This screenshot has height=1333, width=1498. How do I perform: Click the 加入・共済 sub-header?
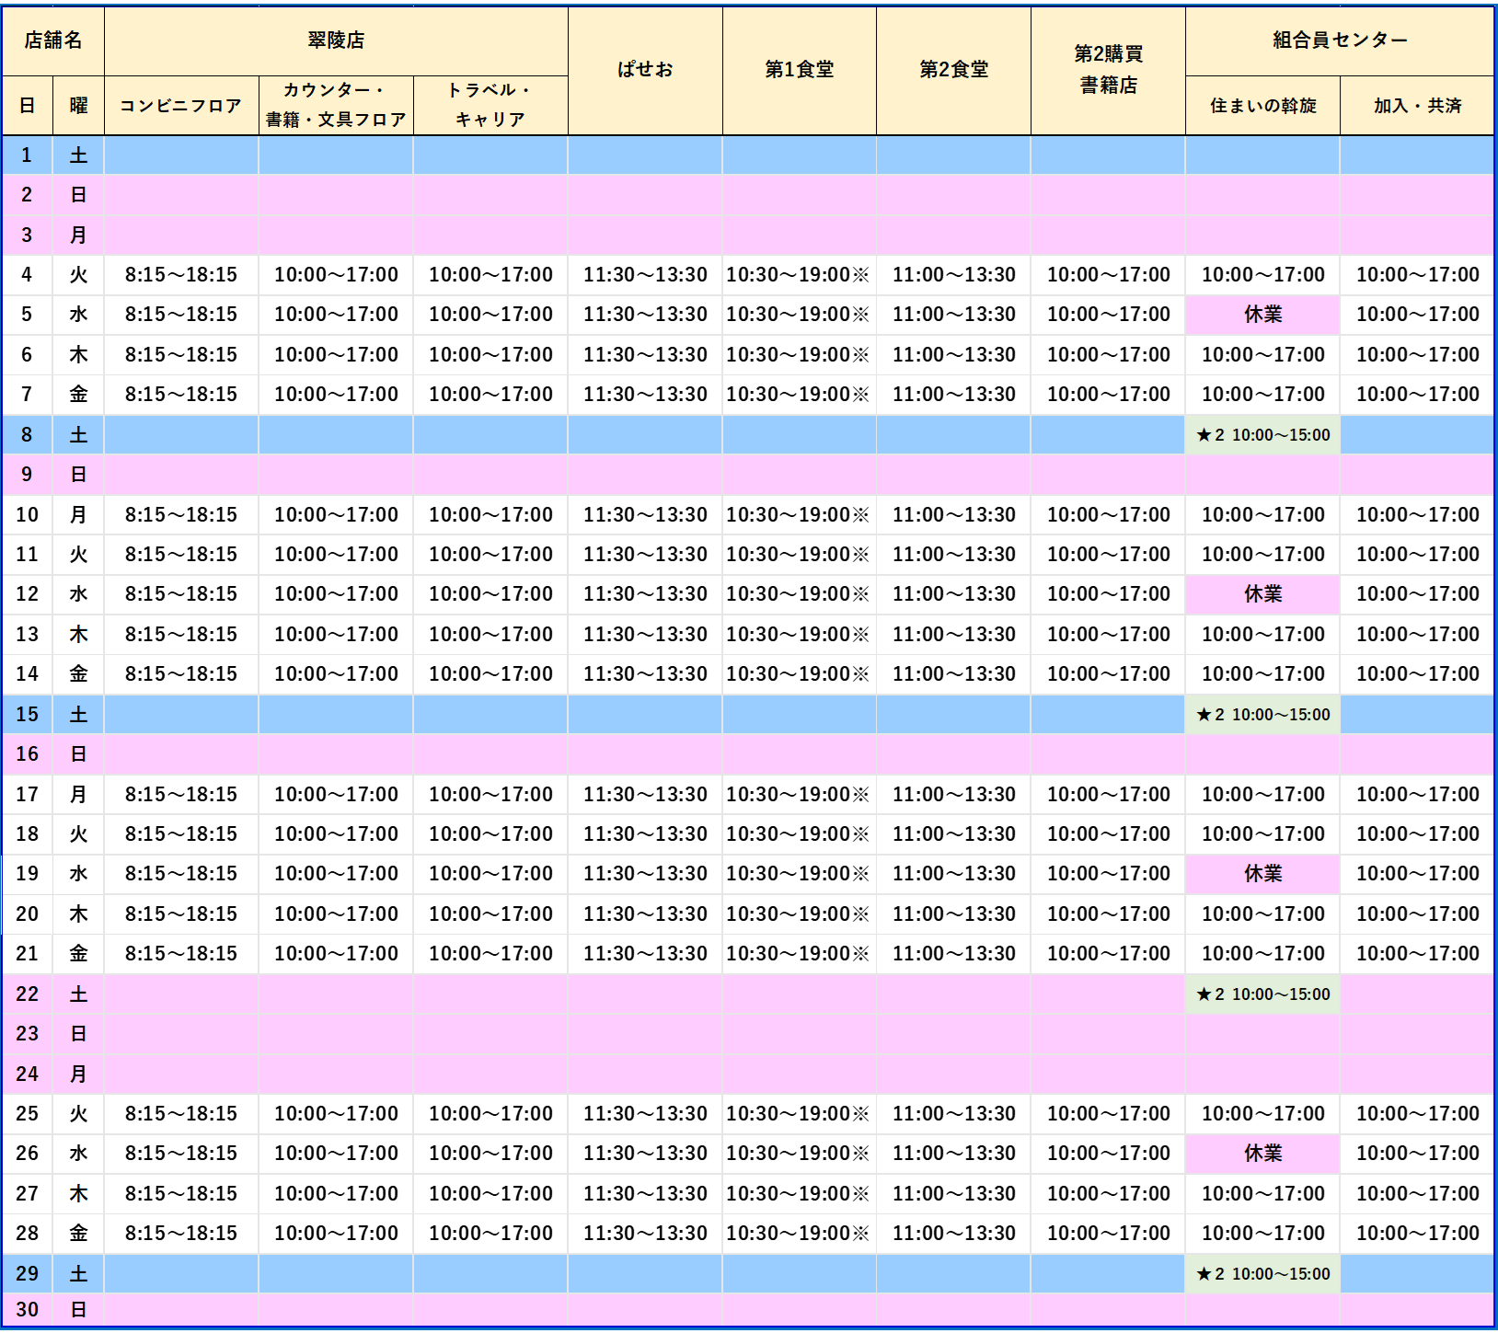pos(1417,106)
